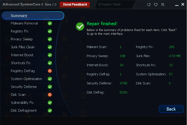Select Registry Fix in the sidebar

point(20,31)
